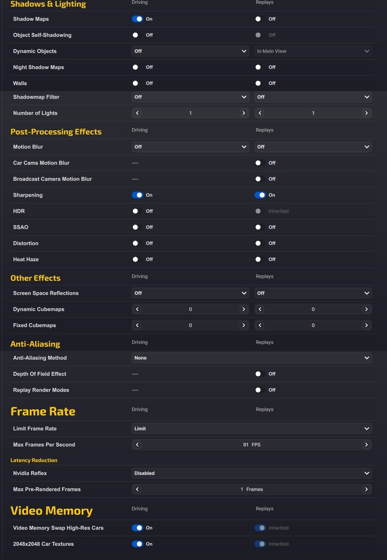This screenshot has height=560, width=387.
Task: Open Anti-Aliasing Method dropdown
Action: (x=251, y=358)
